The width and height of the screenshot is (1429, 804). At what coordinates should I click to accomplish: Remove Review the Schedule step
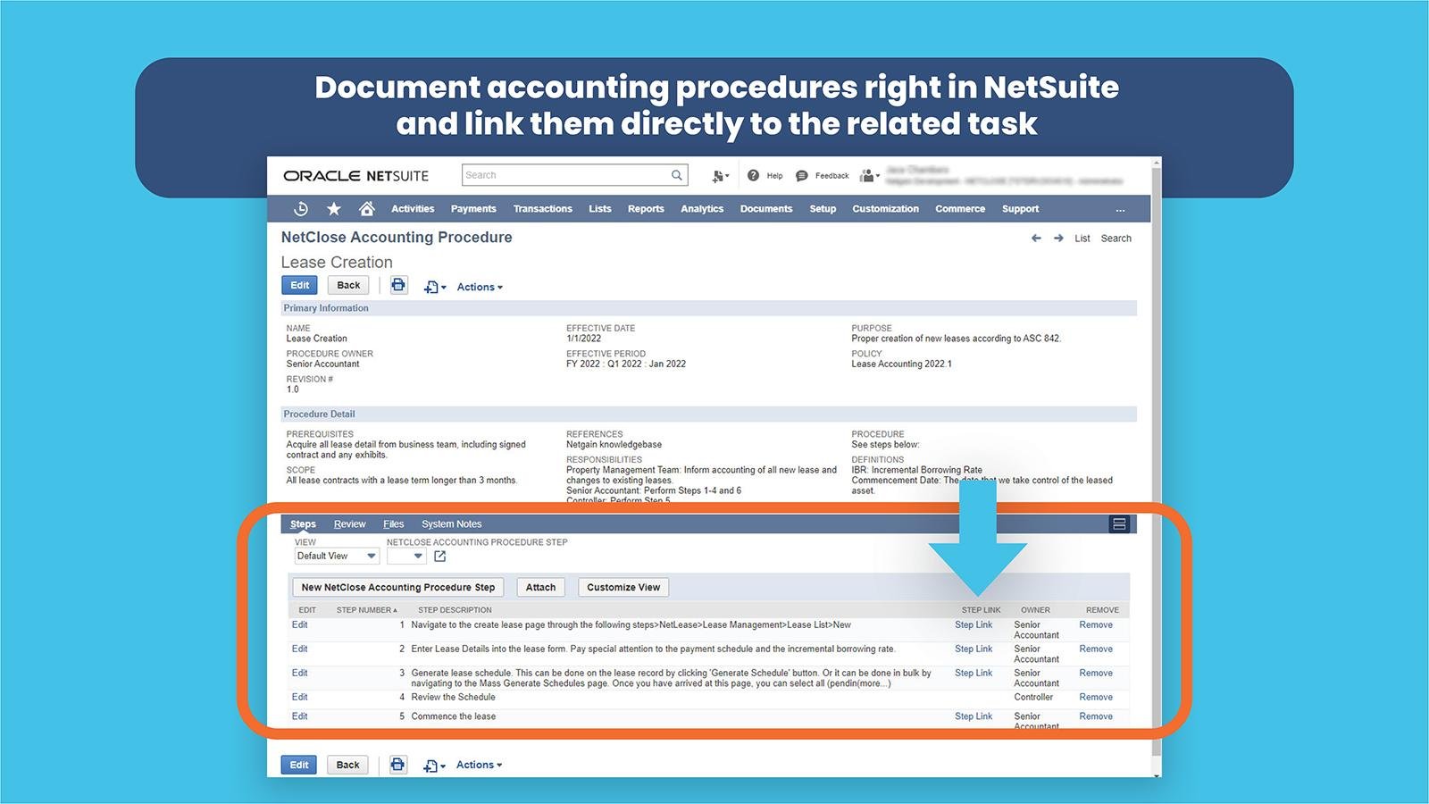pos(1096,698)
